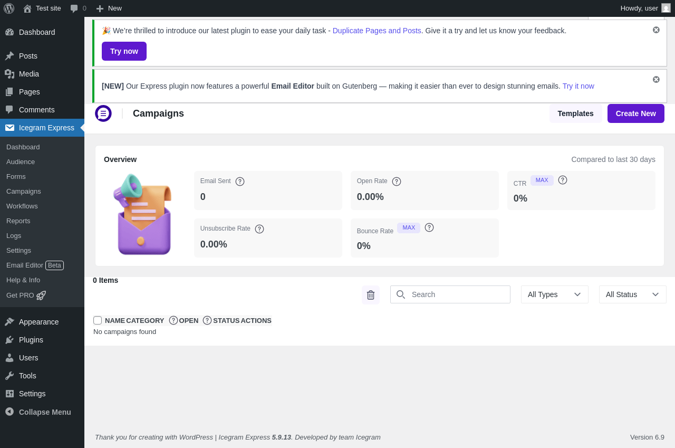Image resolution: width=675 pixels, height=448 pixels.
Task: Click the Icegram Express logo icon
Action: (103, 113)
